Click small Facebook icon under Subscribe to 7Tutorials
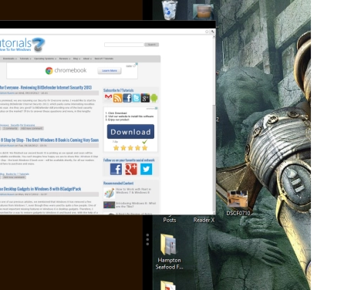Viewport: 361px width, 290px height. pos(127,98)
